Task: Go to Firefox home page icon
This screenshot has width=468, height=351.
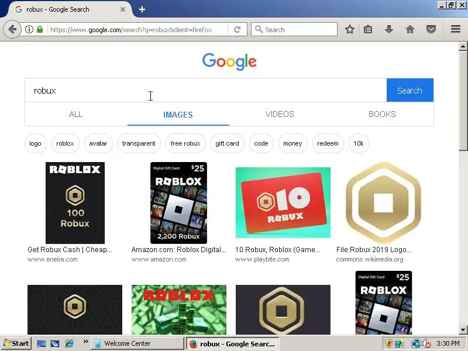Action: [410, 29]
